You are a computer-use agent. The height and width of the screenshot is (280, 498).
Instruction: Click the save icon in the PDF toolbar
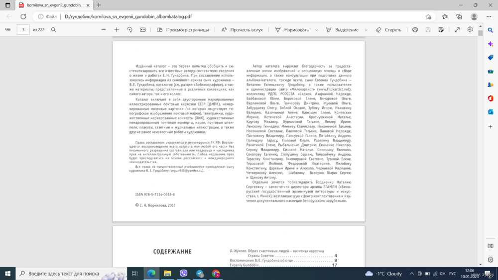tap(428, 29)
